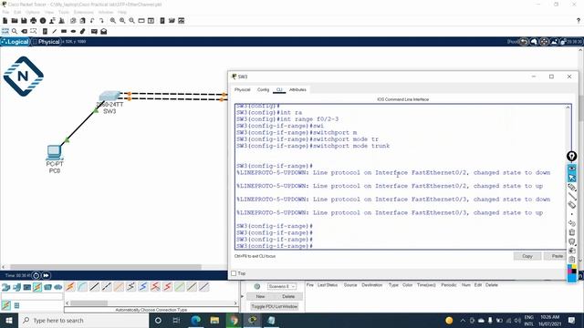Select the Connections category lightning icon
Screen dimensions: 584x328
click(x=37, y=287)
